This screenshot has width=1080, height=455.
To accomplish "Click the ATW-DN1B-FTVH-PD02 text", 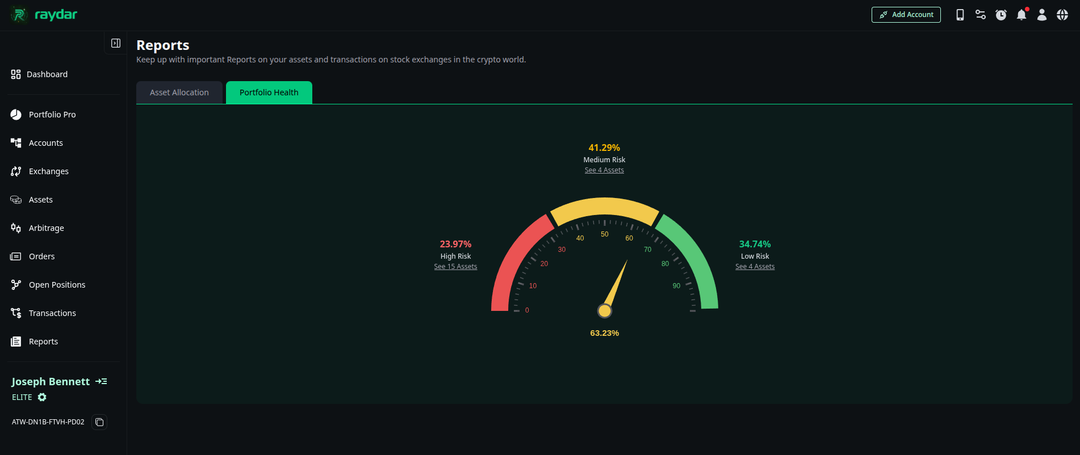I will tap(48, 422).
